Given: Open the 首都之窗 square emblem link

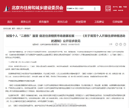Looking at the screenshot, I should pos(108,8).
